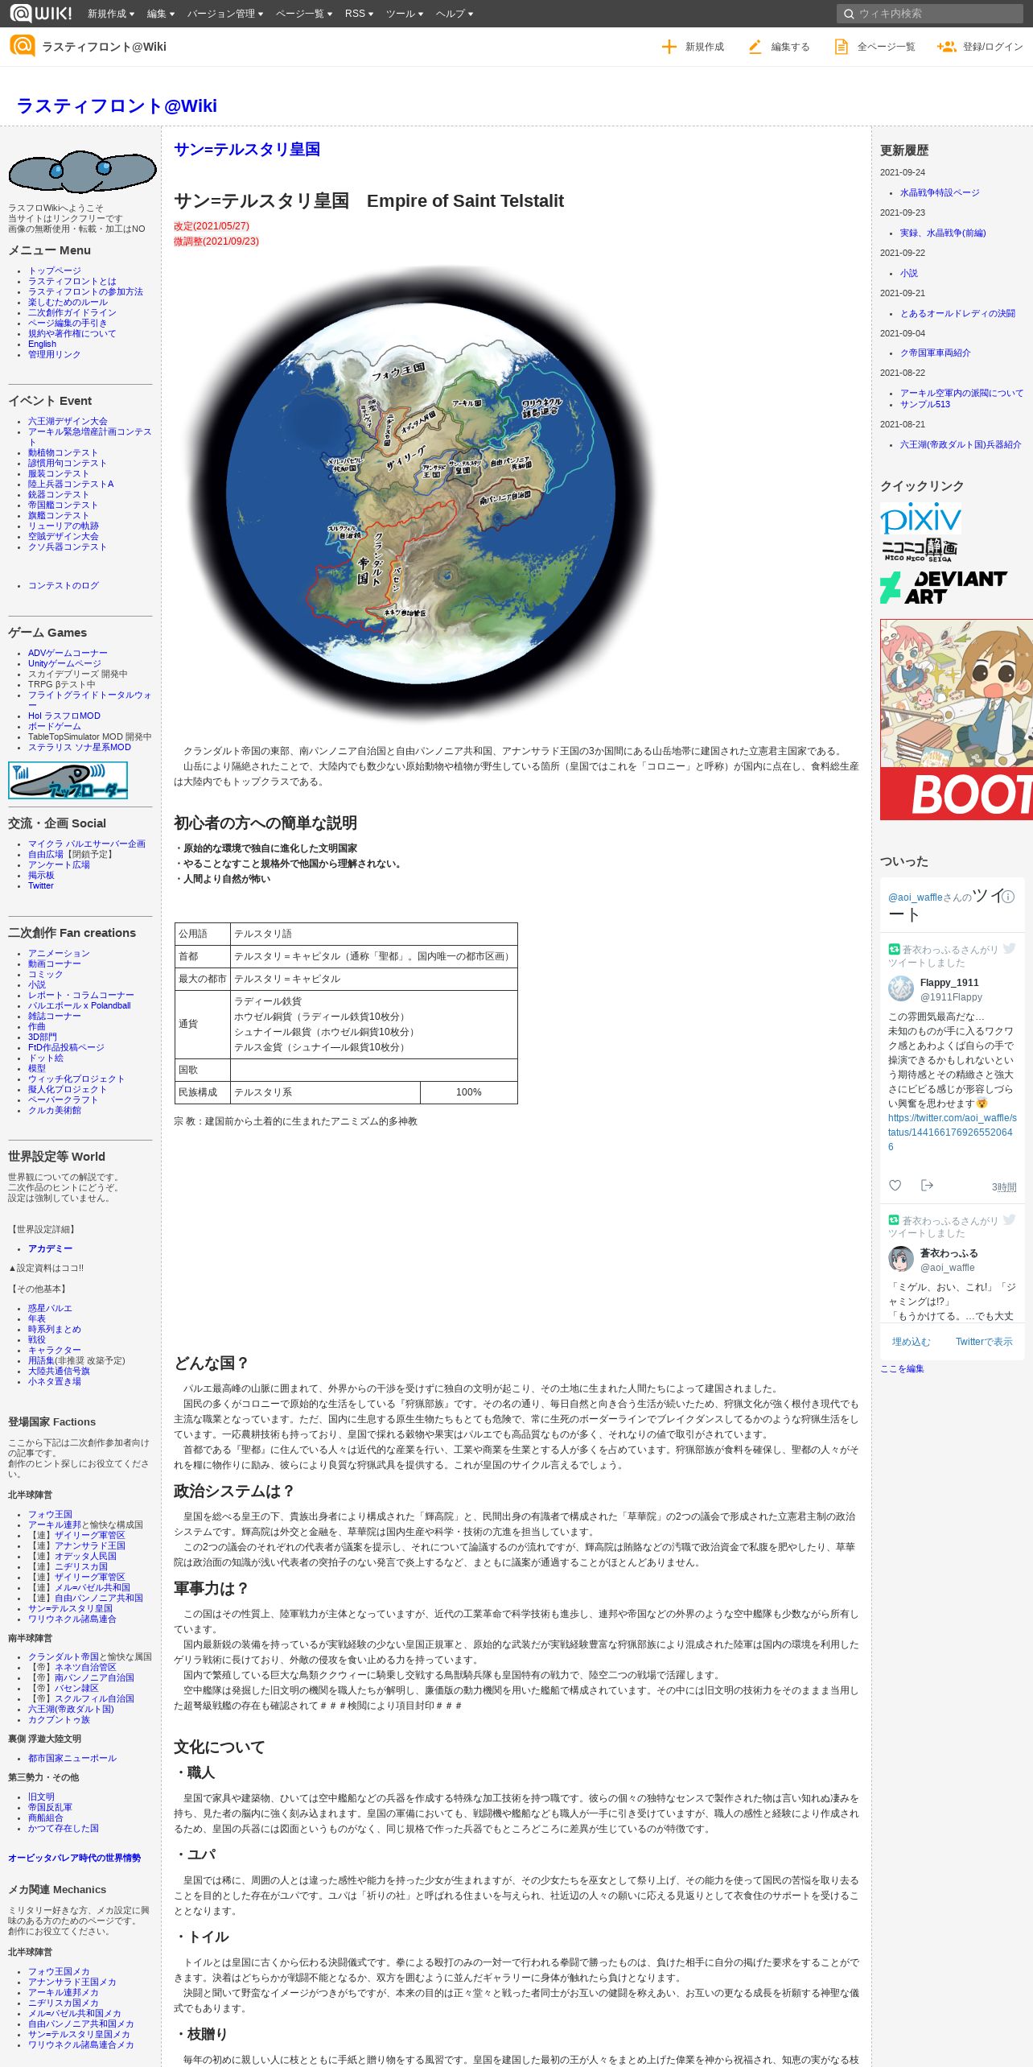Open the ヘルプ dropdown menu
Image resolution: width=1033 pixels, height=2067 pixels.
pyautogui.click(x=455, y=14)
